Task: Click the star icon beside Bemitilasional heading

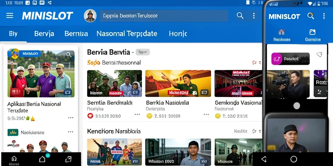Action: [254, 63]
